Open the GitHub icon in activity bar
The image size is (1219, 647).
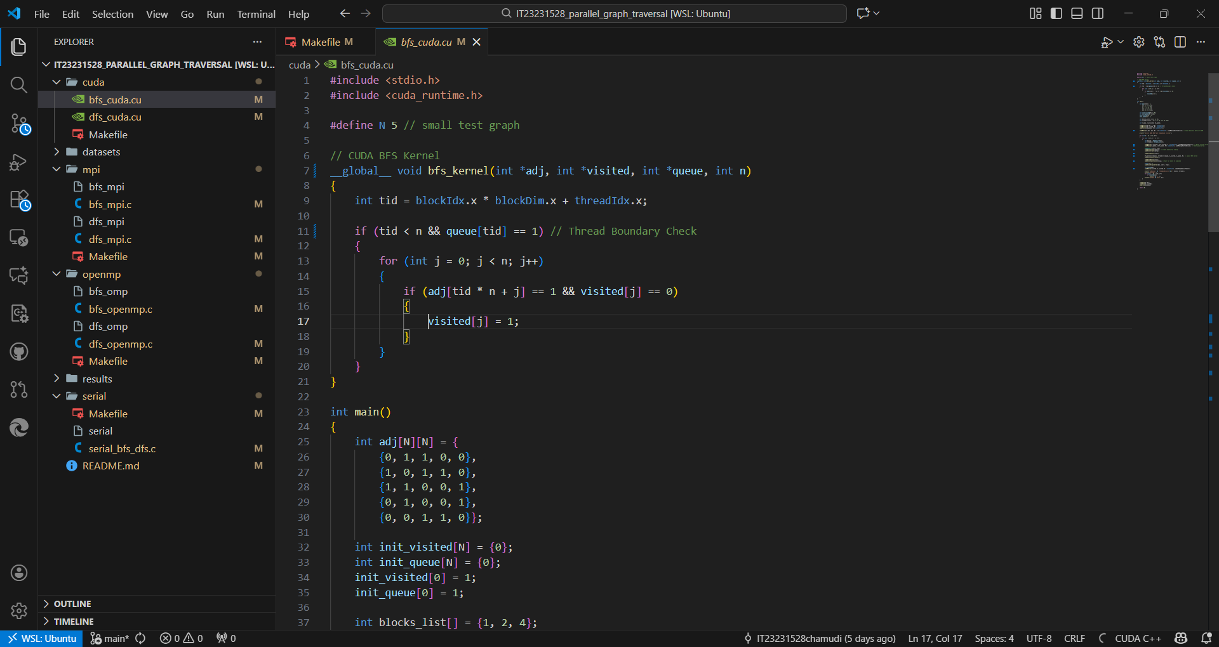pyautogui.click(x=19, y=351)
